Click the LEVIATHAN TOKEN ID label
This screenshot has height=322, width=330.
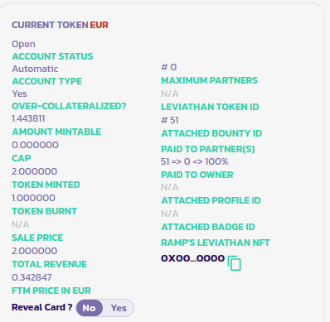210,107
